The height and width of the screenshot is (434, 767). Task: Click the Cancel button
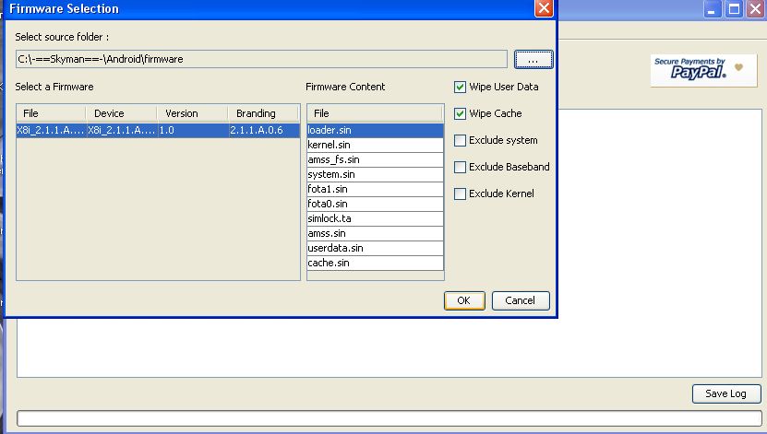pos(520,300)
